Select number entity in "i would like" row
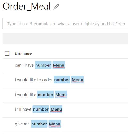Image resolution: width=128 pixels, height=134 pixels. tap(45, 94)
